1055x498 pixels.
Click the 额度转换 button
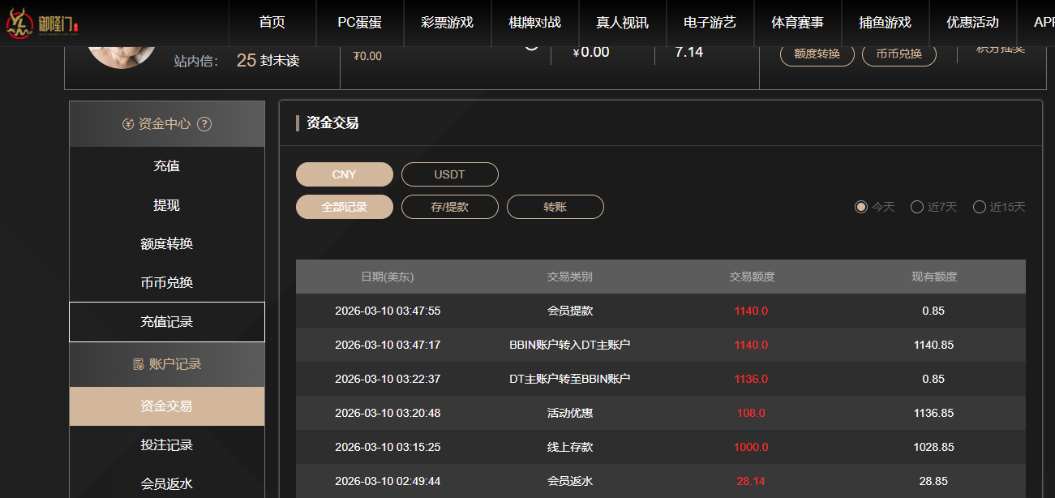[x=817, y=53]
